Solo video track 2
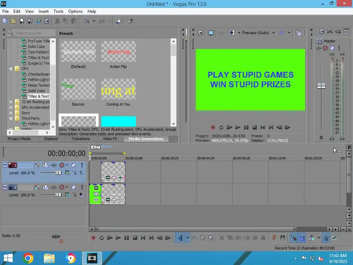The height and width of the screenshot is (265, 353). click(82, 187)
